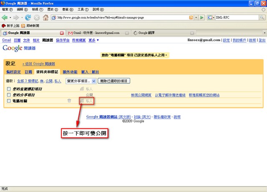Check the 您的分享項目 checkbox
The width and height of the screenshot is (267, 192).
coord(9,95)
